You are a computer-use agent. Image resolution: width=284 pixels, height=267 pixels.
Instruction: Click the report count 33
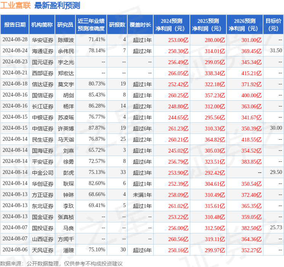point(123,172)
